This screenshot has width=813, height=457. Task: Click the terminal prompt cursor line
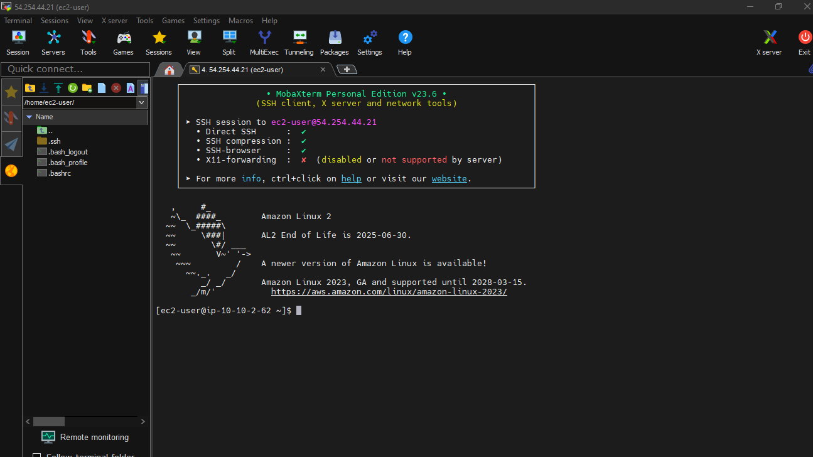pyautogui.click(x=229, y=311)
